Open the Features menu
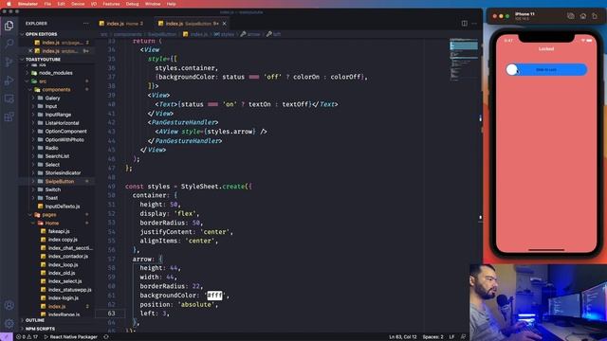This screenshot has height=341, width=607. 111,4
